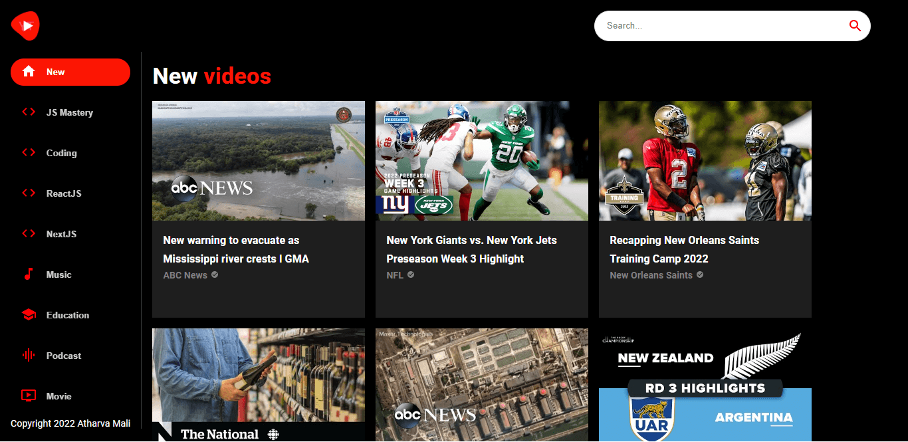Open The National wine aisle thumbnail
The image size is (908, 442).
259,385
